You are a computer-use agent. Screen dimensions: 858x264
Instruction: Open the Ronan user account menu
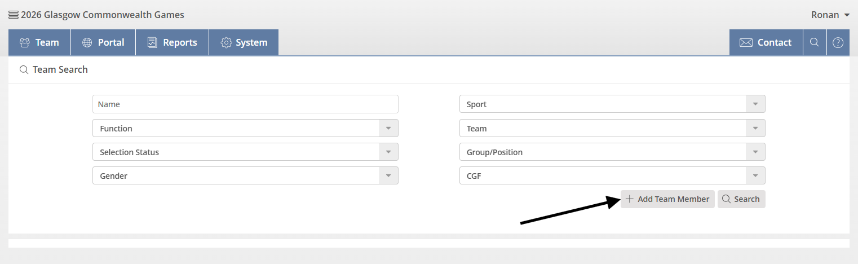coord(830,15)
